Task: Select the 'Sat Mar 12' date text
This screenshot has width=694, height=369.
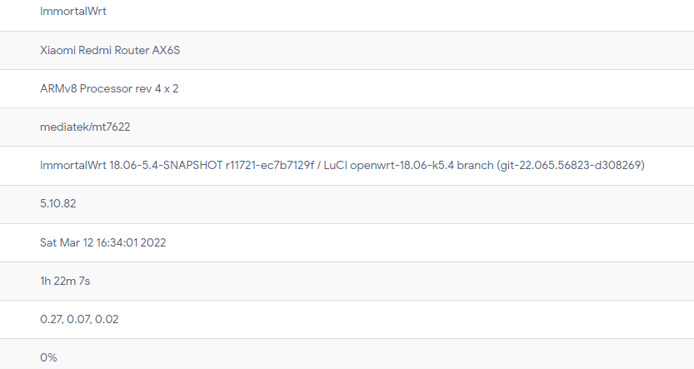Action: pos(67,242)
